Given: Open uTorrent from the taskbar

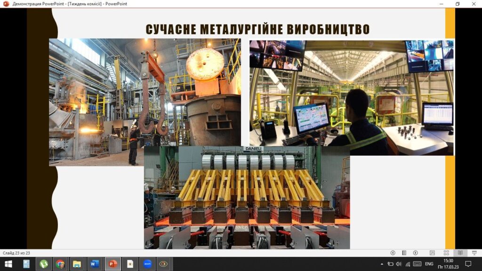Looking at the screenshot, I should pyautogui.click(x=44, y=264).
